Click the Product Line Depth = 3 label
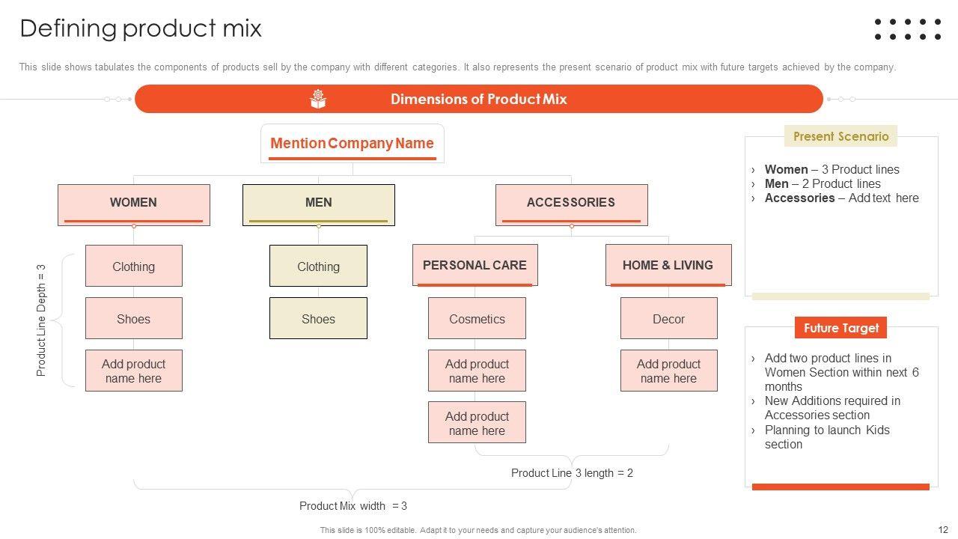 tap(42, 320)
